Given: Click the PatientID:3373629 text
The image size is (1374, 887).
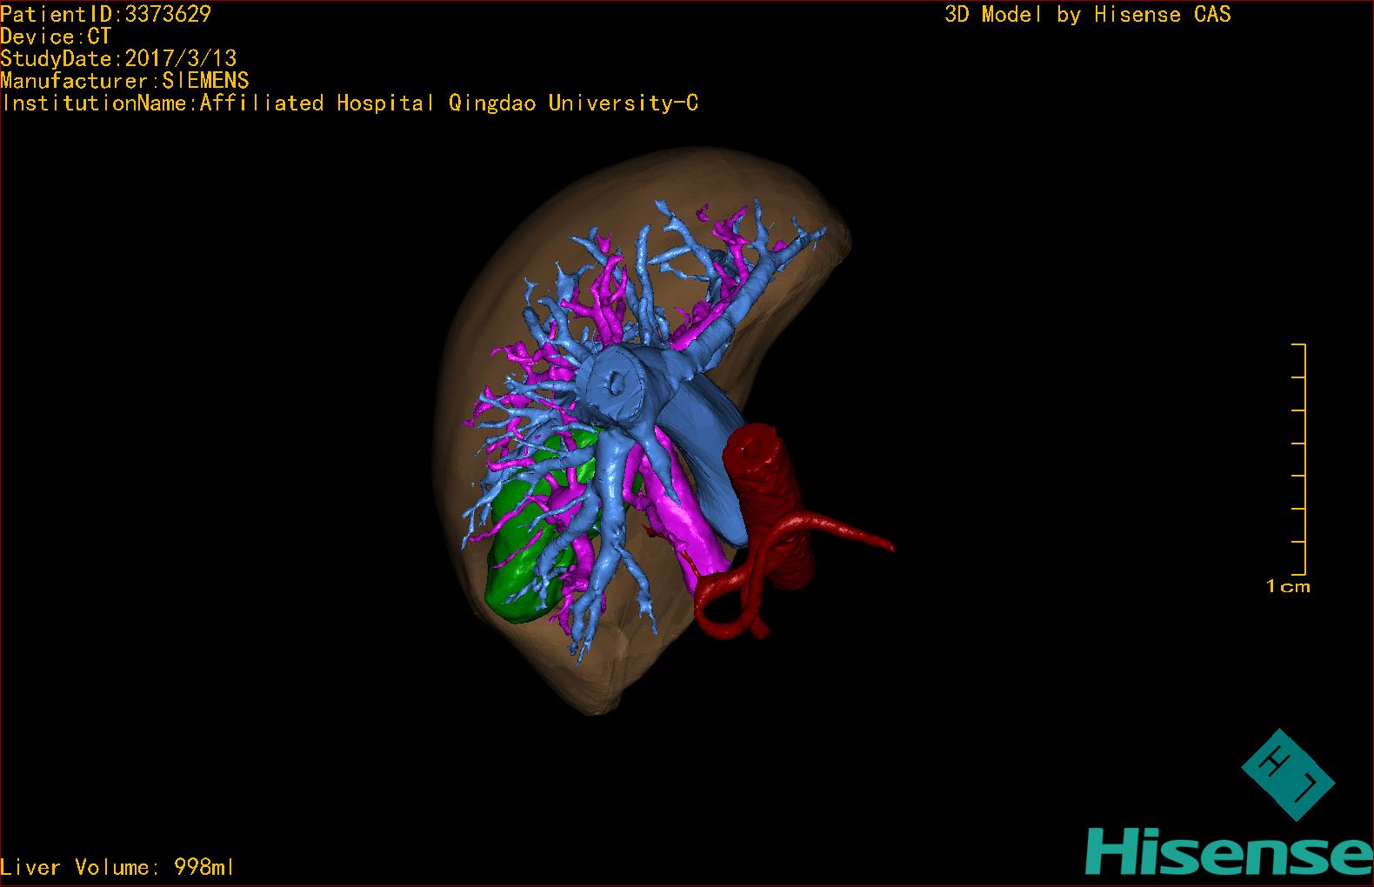Looking at the screenshot, I should click(x=105, y=14).
